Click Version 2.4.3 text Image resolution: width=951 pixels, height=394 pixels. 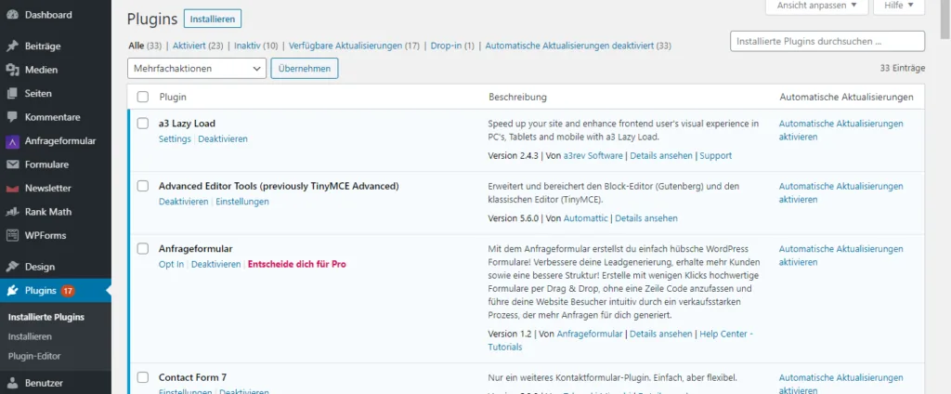pos(513,155)
